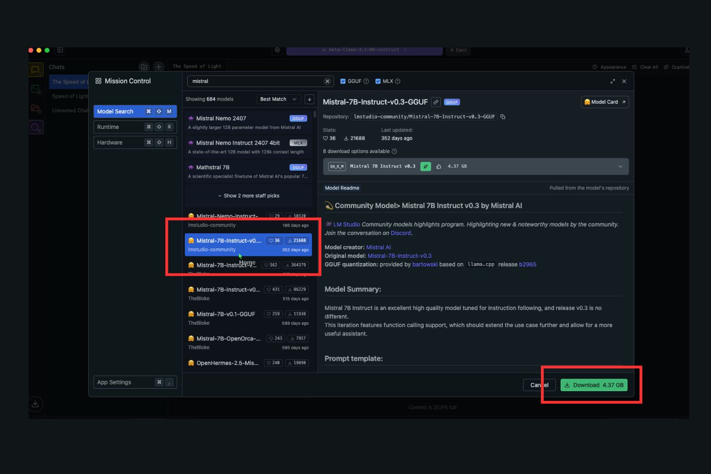
Task: Toggle the GGUF format checkbox
Action: tap(343, 81)
